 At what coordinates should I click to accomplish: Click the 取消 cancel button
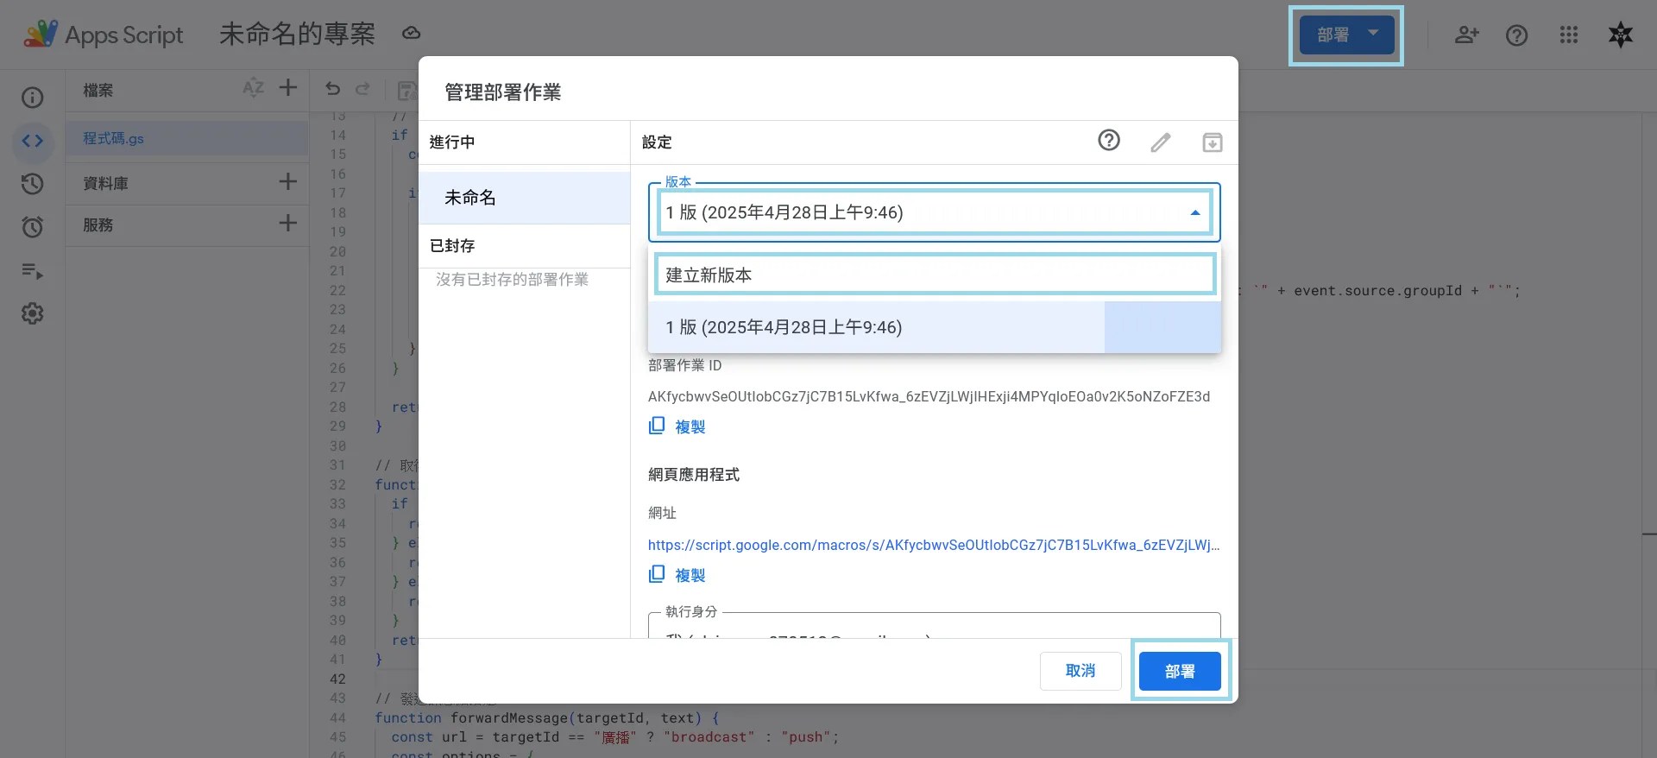point(1081,671)
